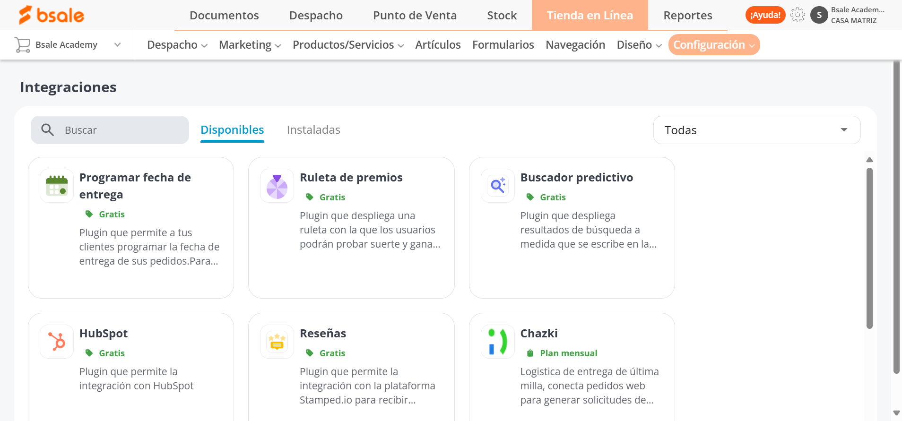Open the Despacho submenu dropdown
The width and height of the screenshot is (902, 421).
(x=177, y=45)
